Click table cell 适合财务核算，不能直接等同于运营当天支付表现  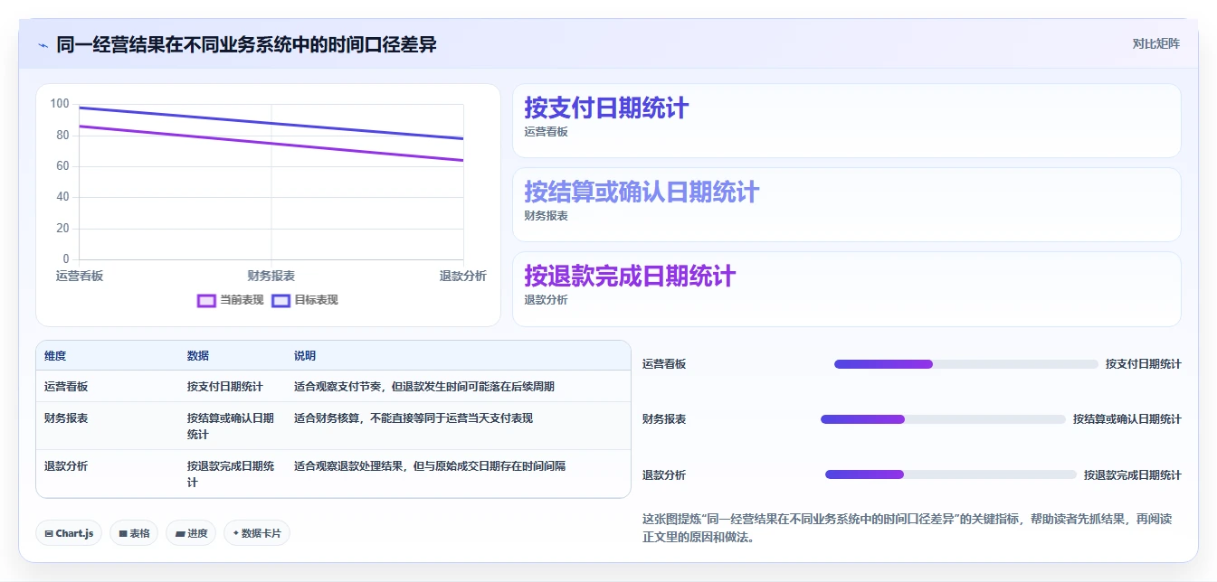458,427
